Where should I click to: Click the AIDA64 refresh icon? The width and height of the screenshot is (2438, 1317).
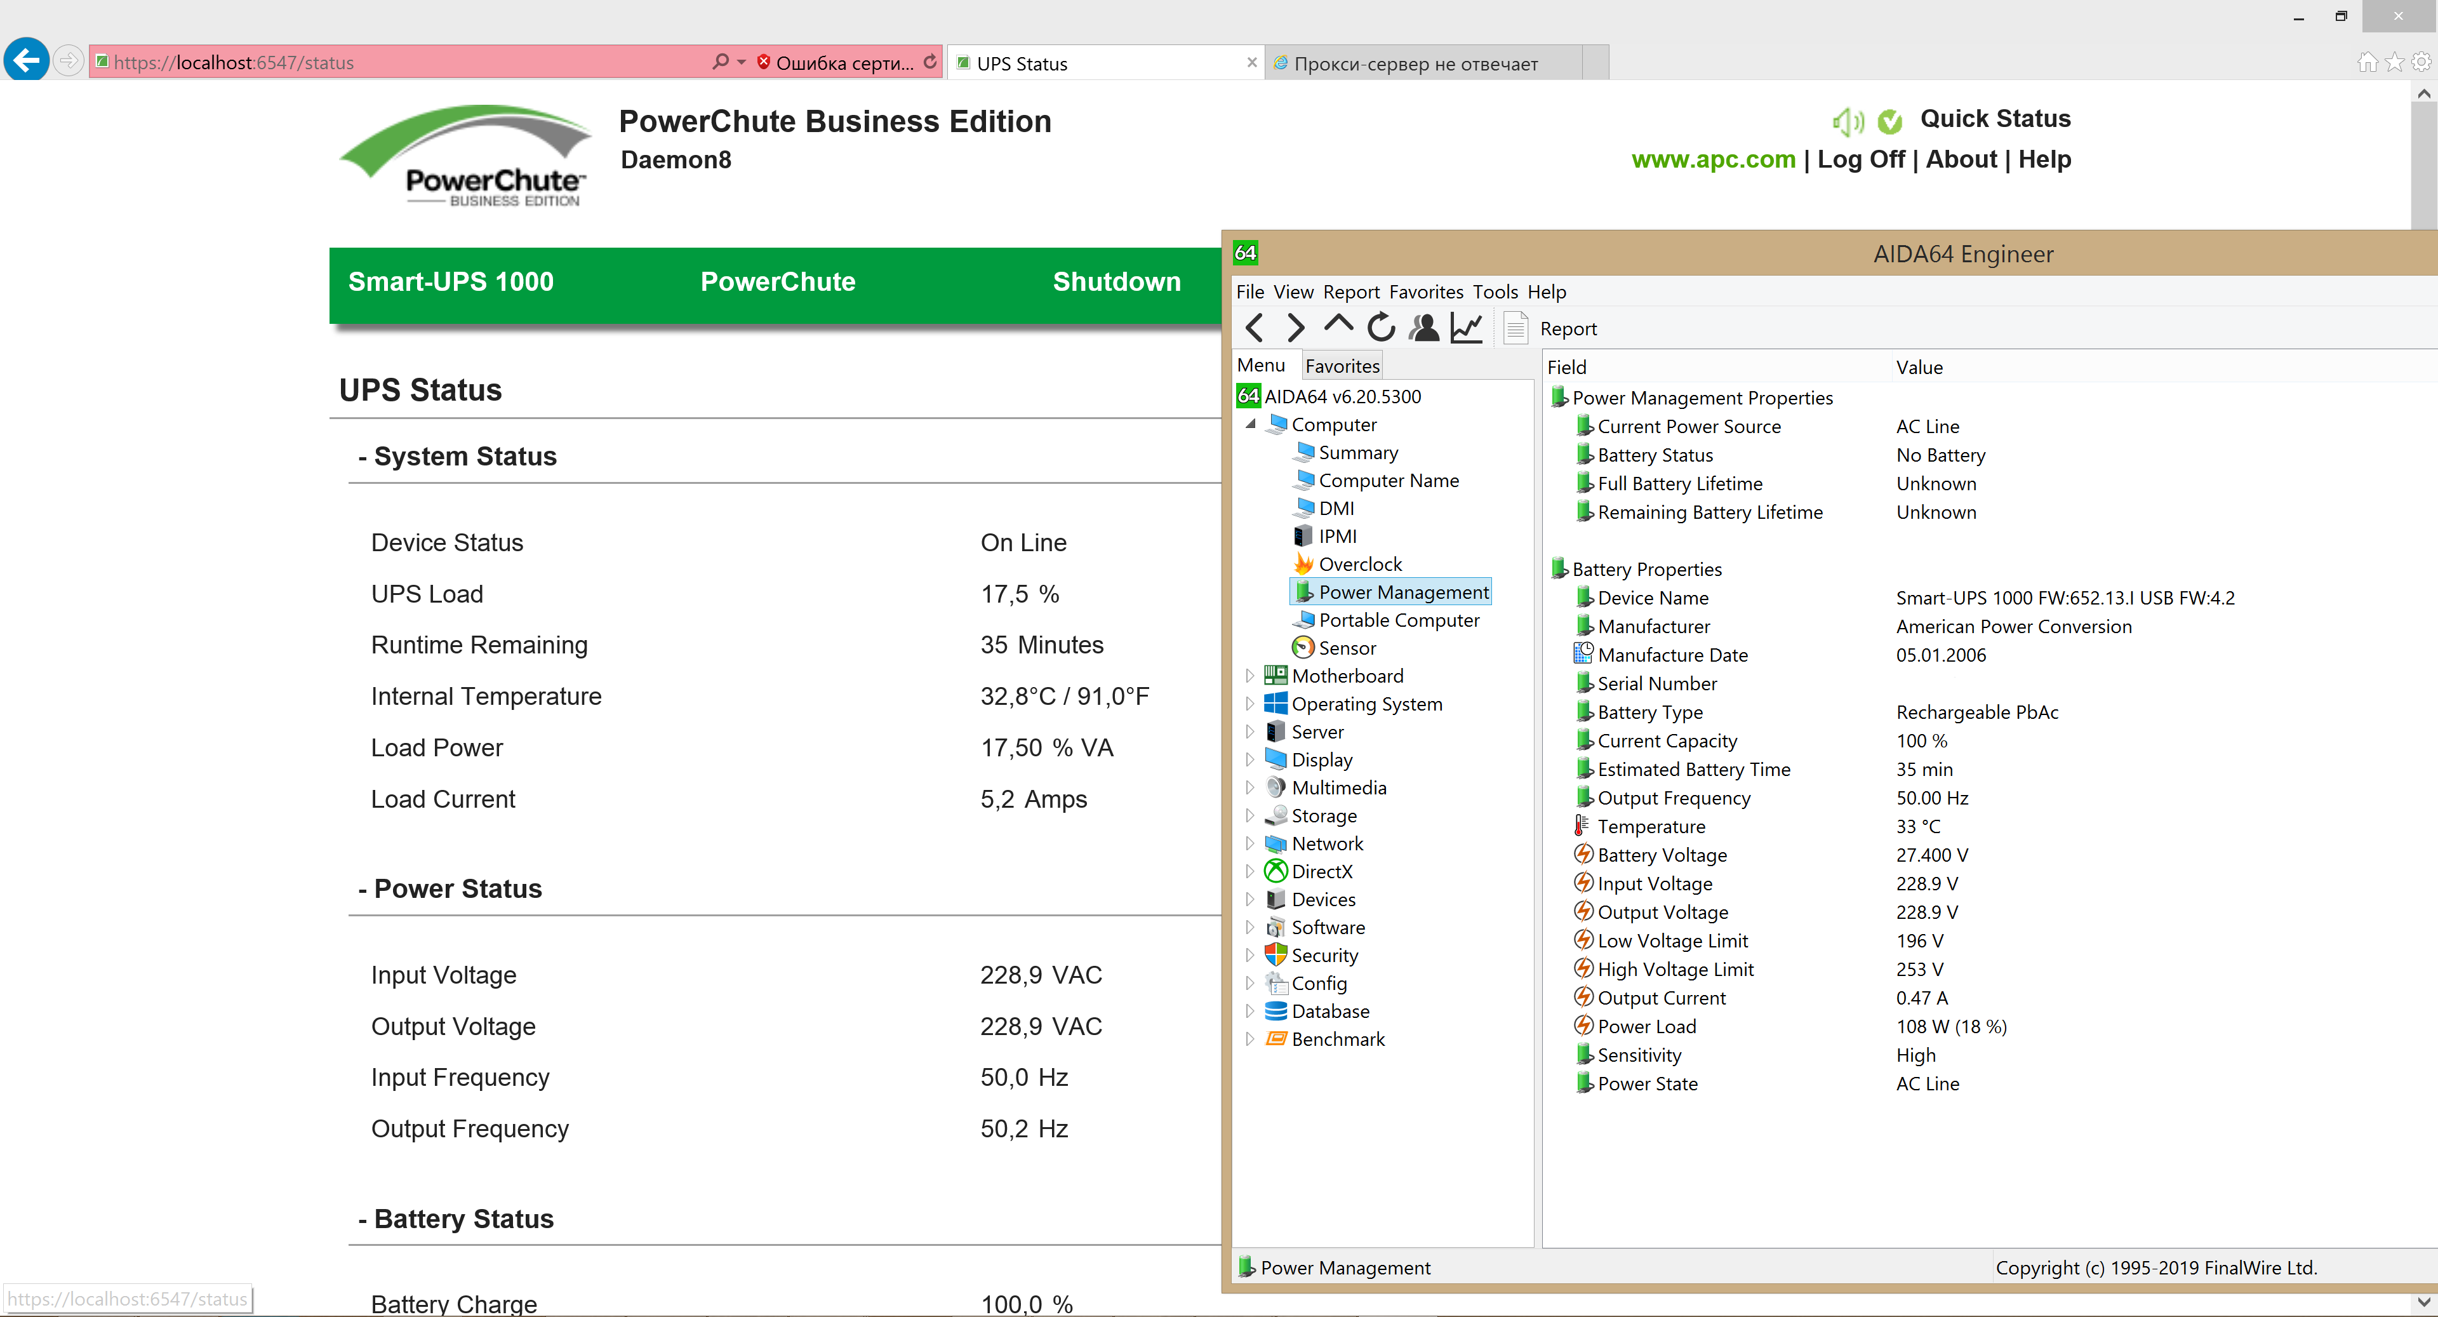pos(1381,328)
